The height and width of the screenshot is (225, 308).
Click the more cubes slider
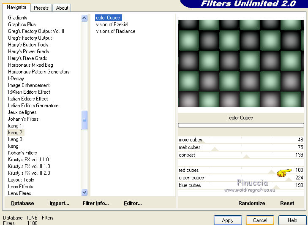click(241, 140)
